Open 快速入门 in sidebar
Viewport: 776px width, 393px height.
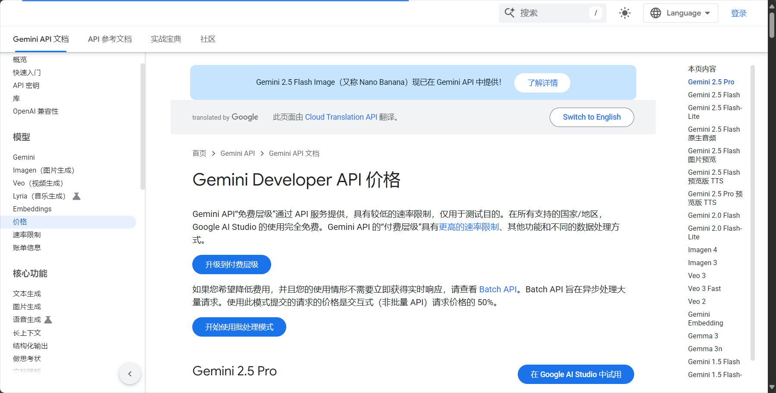tap(27, 73)
